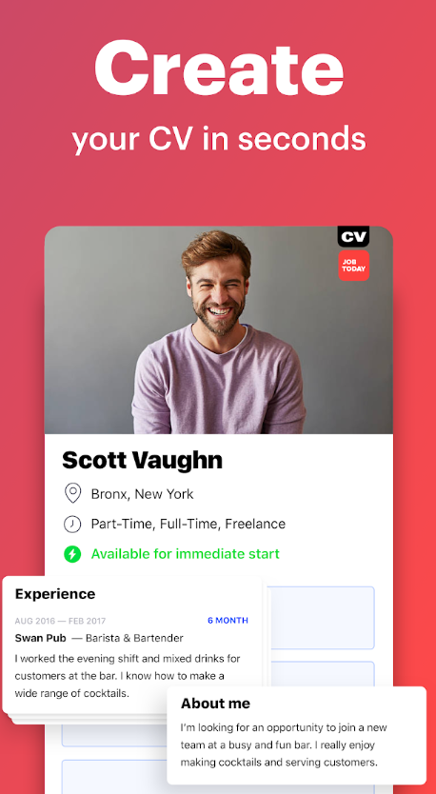The width and height of the screenshot is (436, 794).
Task: Click the Create headline text
Action: tap(219, 69)
